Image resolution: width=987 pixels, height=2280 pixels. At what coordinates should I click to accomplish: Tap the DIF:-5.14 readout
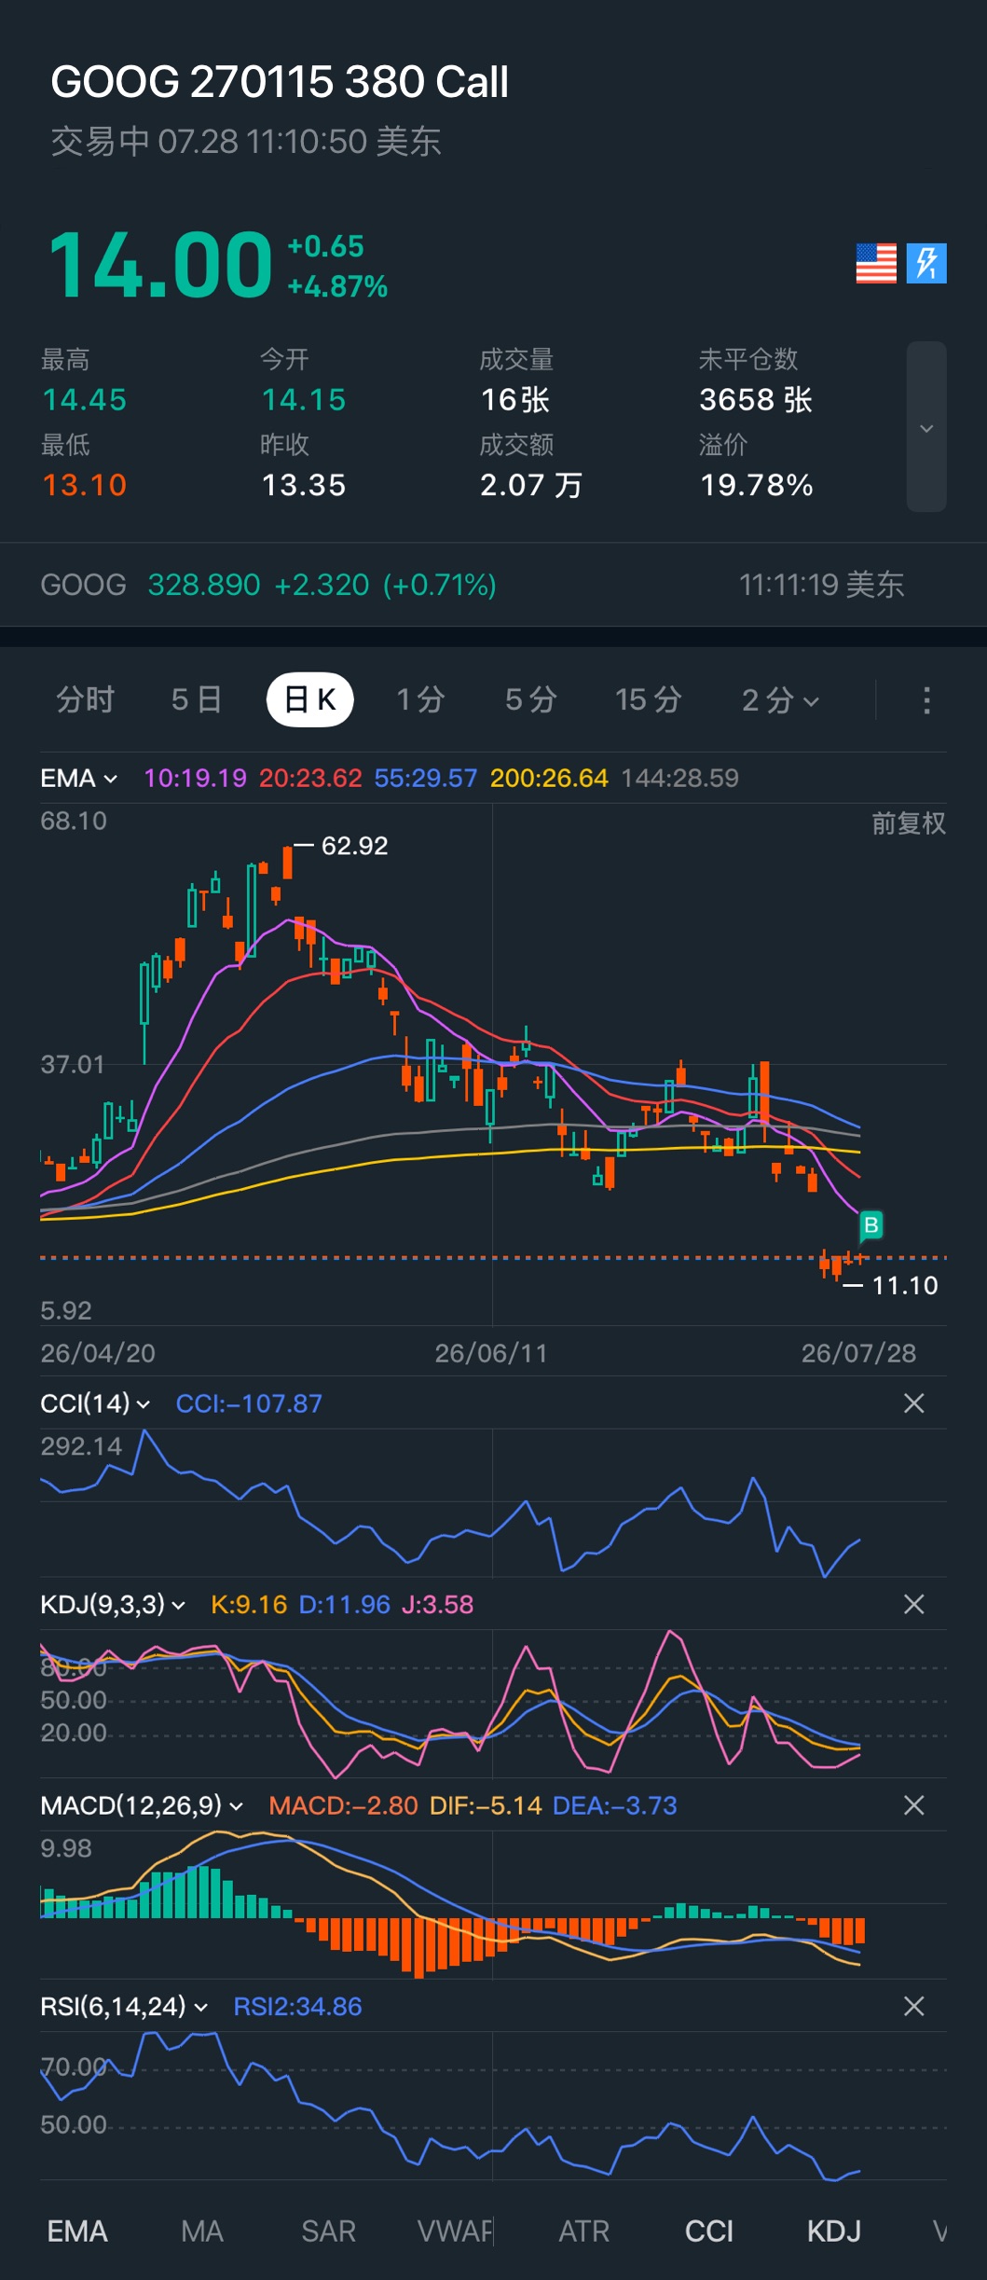click(486, 1805)
